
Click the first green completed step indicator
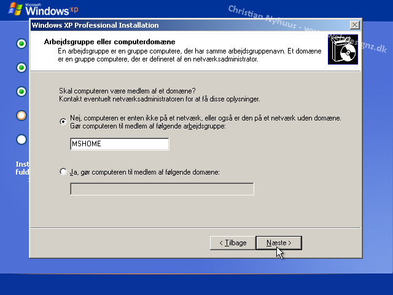point(22,44)
